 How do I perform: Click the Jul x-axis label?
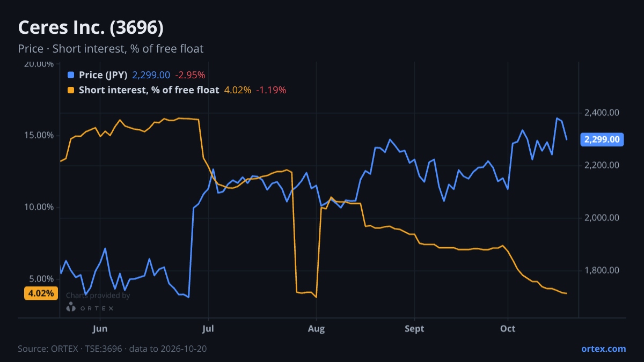(208, 328)
